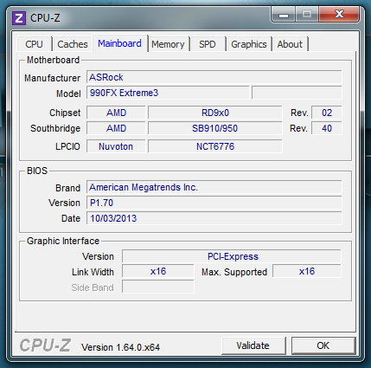Click the Version 1.64.0.x64 text
Image resolution: width=371 pixels, height=368 pixels.
(120, 347)
